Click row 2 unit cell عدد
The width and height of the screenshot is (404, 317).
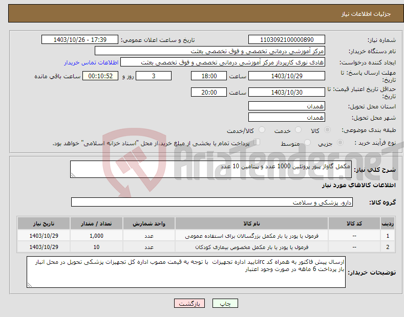(x=149, y=247)
